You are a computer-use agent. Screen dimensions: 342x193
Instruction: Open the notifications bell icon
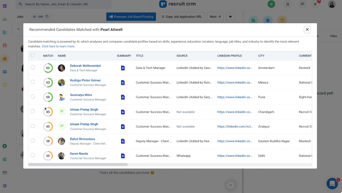(x=315, y=4)
